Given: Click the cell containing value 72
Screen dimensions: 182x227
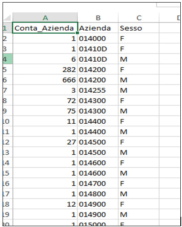Looking at the screenshot, I should (45, 100).
